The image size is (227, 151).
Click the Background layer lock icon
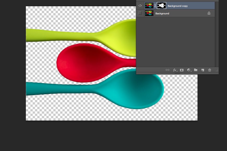[x=209, y=13]
